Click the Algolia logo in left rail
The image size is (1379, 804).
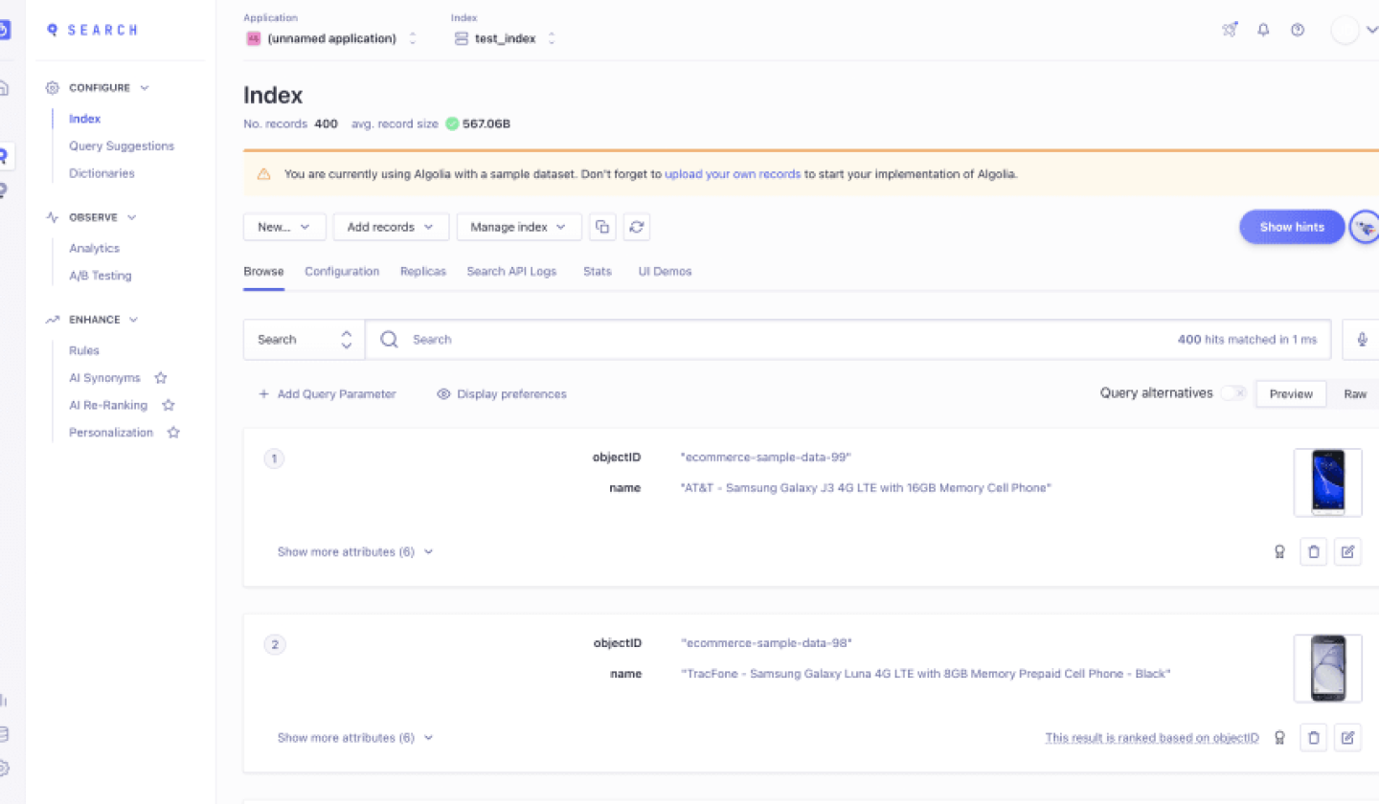3,30
